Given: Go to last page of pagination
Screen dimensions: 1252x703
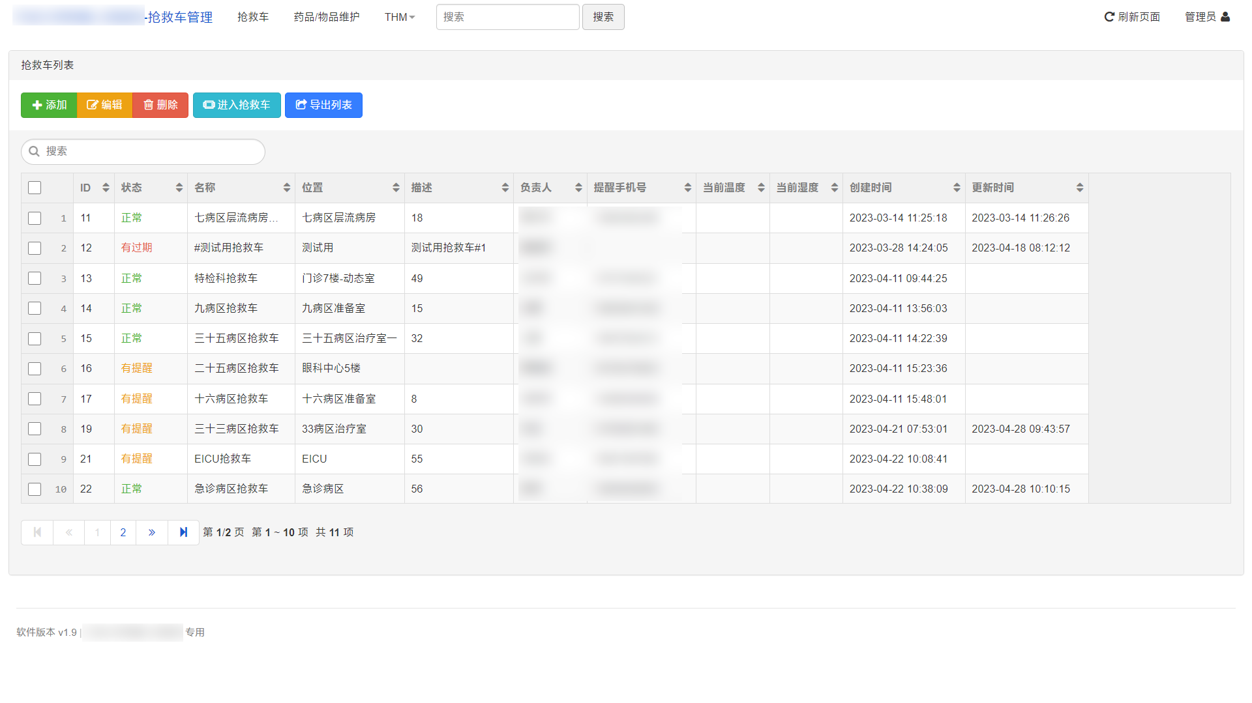Looking at the screenshot, I should (x=183, y=532).
